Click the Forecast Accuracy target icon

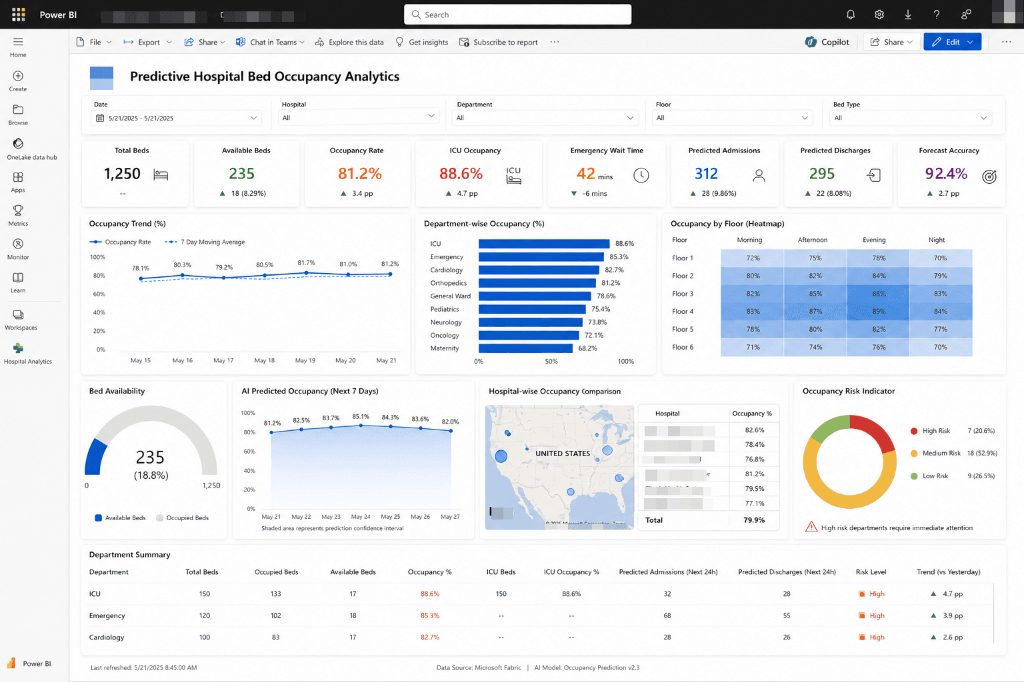coord(989,176)
